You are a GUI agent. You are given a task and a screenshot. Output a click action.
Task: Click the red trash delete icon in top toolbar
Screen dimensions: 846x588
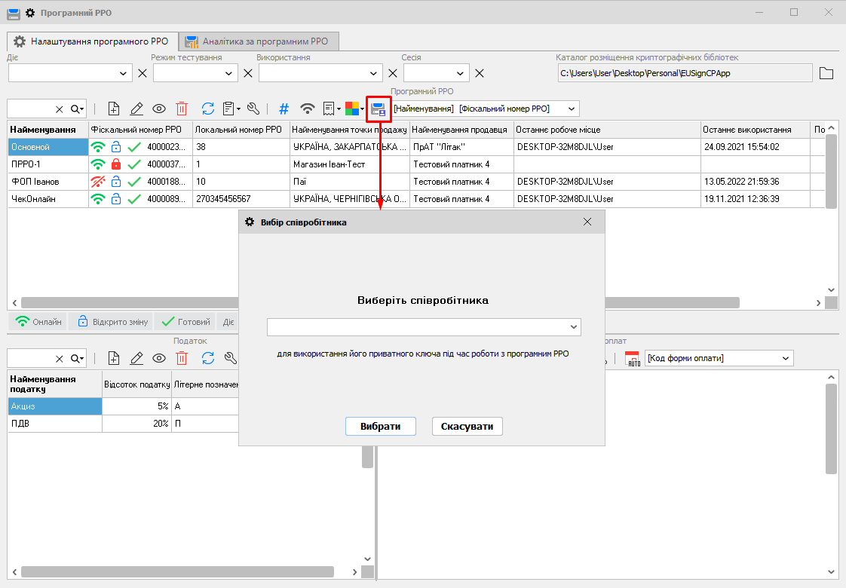click(x=182, y=109)
